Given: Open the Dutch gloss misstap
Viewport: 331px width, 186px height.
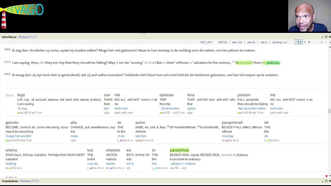Looking at the screenshot, I should click(227, 136).
